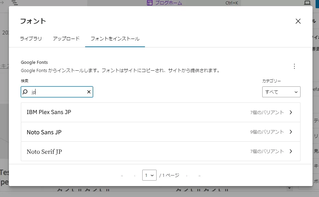Click the template layout icon beside ブログホーム
The height and width of the screenshot is (197, 319).
(150, 3)
